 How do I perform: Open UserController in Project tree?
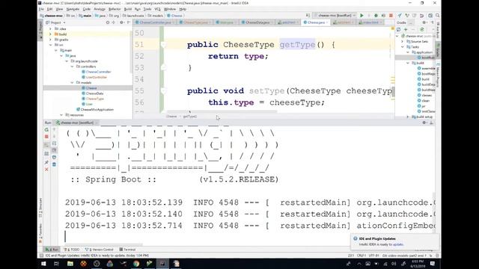94,77
